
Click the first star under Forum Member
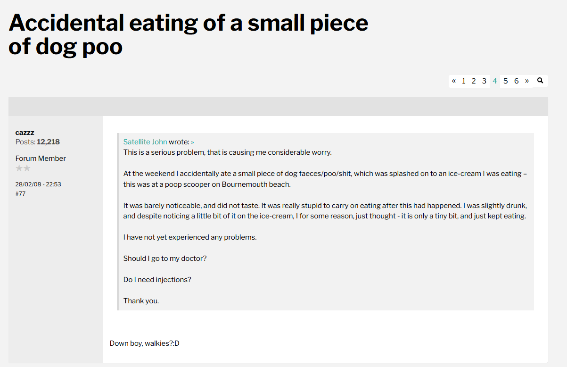[19, 168]
